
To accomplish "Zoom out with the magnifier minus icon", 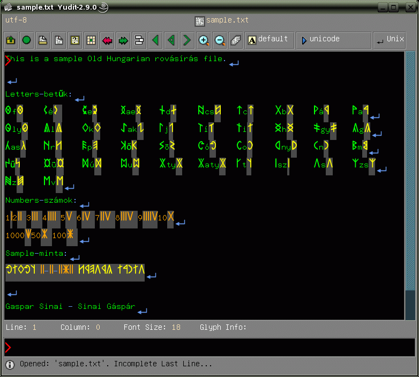I will [x=220, y=40].
